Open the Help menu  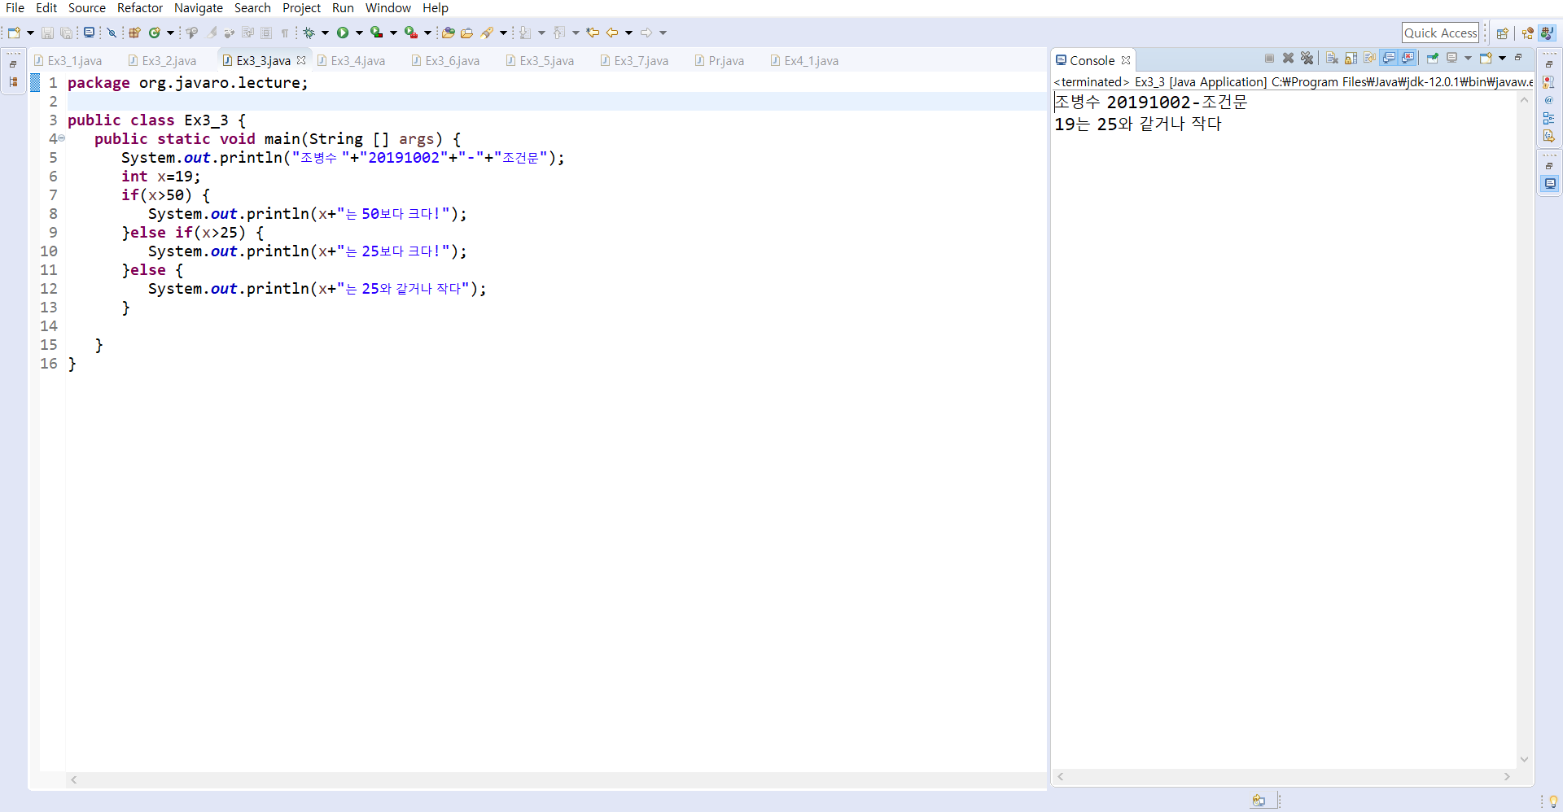(x=436, y=8)
